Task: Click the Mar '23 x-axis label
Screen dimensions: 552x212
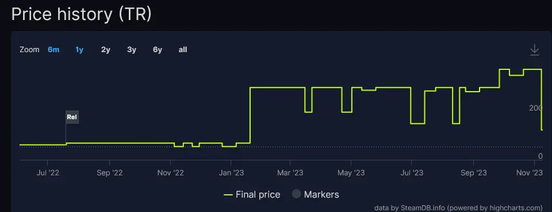Action: pyautogui.click(x=290, y=173)
